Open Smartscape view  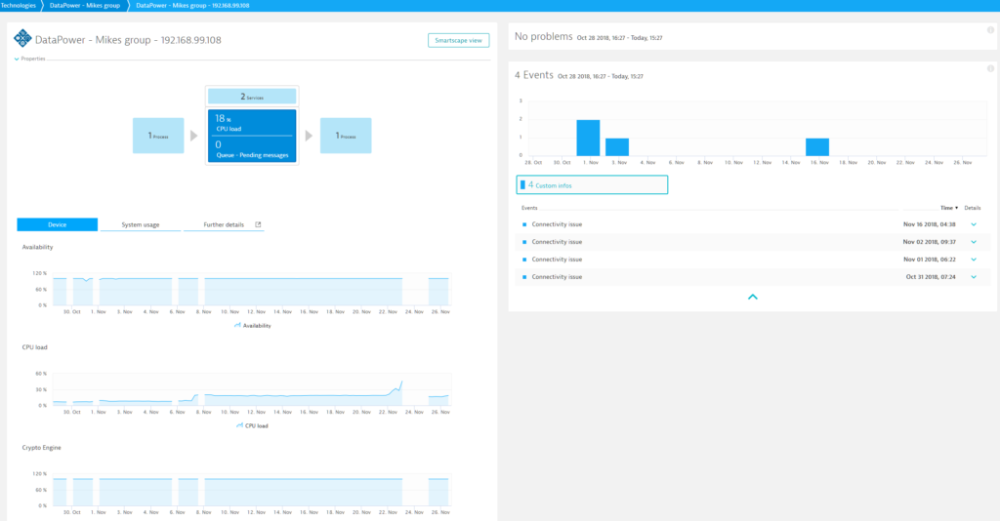(459, 40)
